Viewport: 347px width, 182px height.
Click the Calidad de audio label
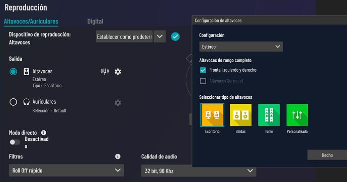(x=159, y=156)
